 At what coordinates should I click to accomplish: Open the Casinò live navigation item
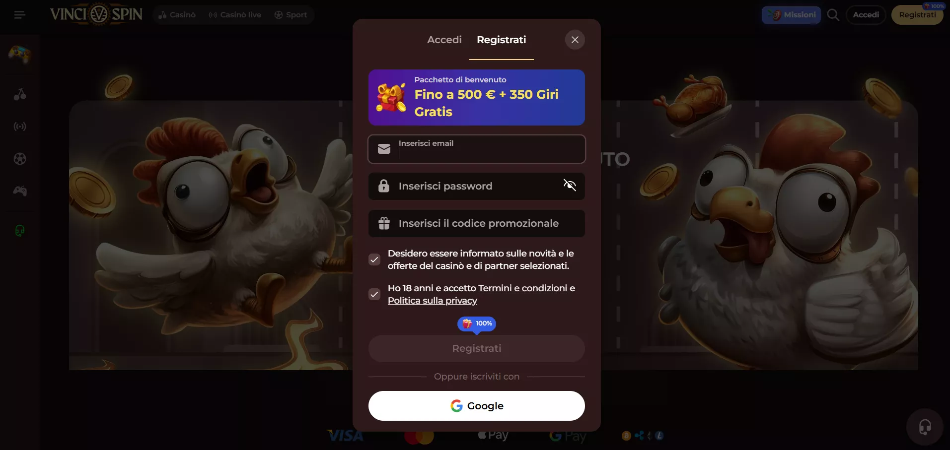pos(235,15)
